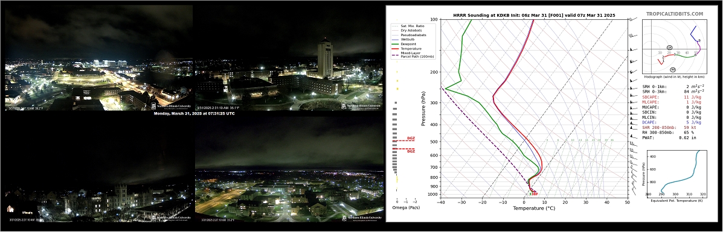Open the castle building webcam view

click(x=98, y=169)
